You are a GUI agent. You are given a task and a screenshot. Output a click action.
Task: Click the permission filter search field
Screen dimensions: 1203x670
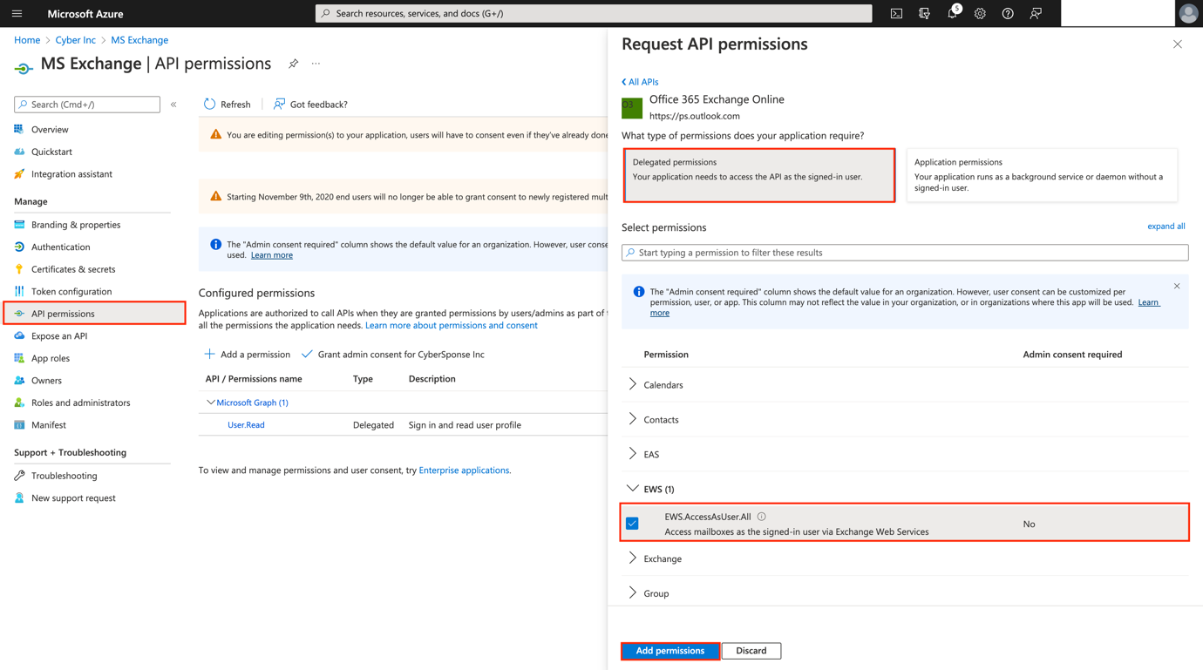pos(905,253)
